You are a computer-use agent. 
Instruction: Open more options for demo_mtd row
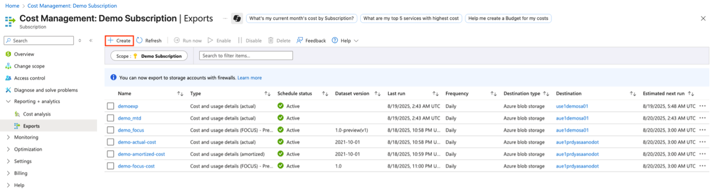click(703, 118)
